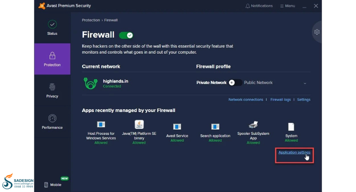
Task: Open the Mobile section marked NEW
Action: point(53,184)
